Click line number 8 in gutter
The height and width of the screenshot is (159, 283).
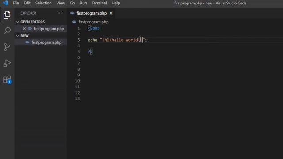[79, 69]
